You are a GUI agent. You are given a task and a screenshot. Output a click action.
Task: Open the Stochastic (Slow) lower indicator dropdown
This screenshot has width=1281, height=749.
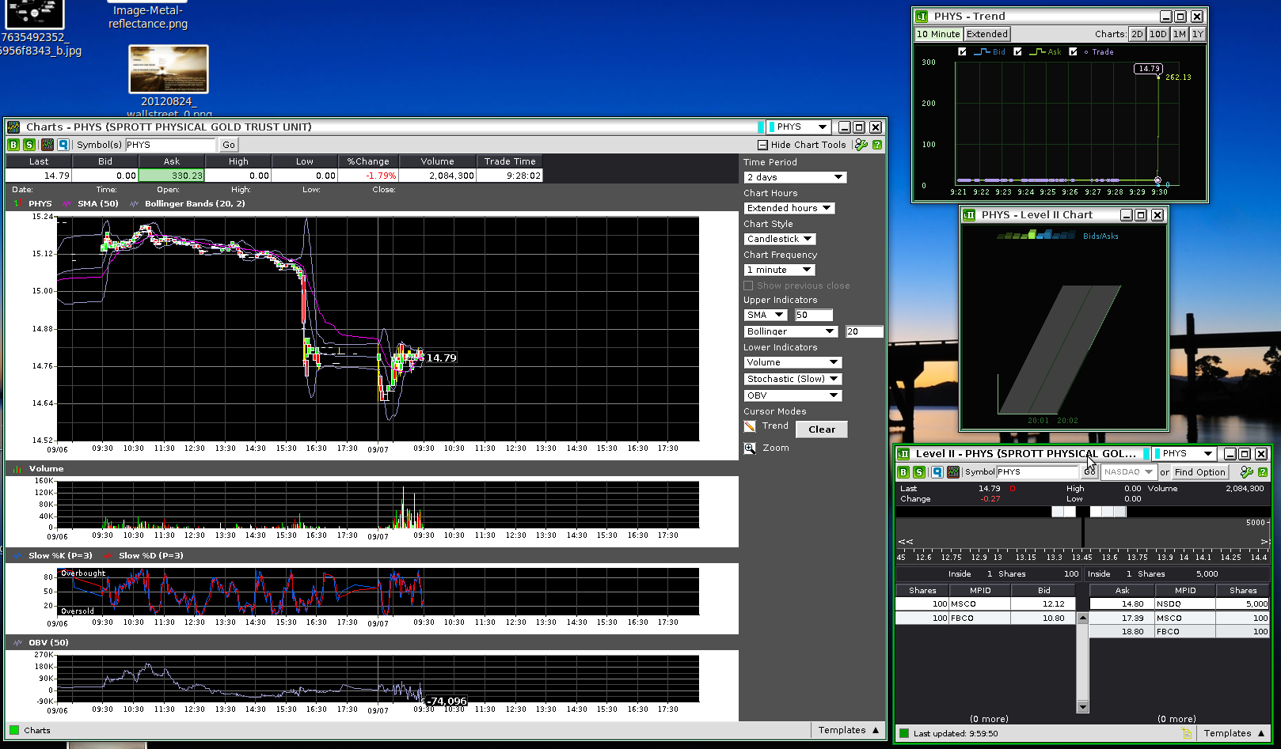pyautogui.click(x=793, y=379)
